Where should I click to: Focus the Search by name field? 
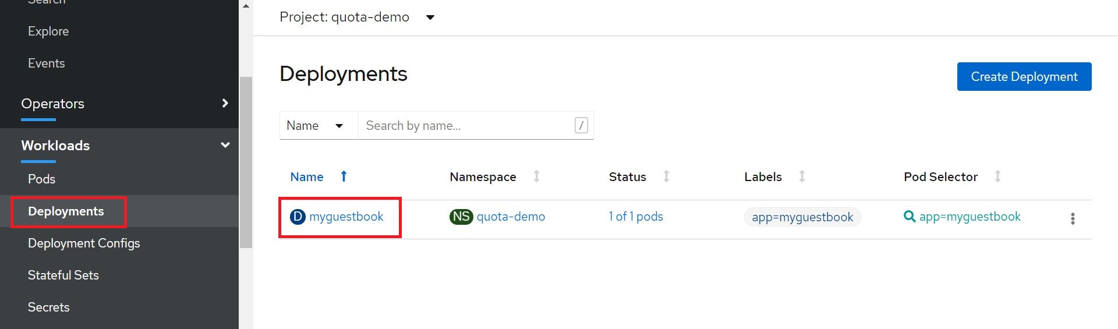(476, 126)
